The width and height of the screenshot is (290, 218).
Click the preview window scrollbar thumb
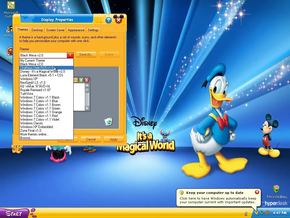87,90
